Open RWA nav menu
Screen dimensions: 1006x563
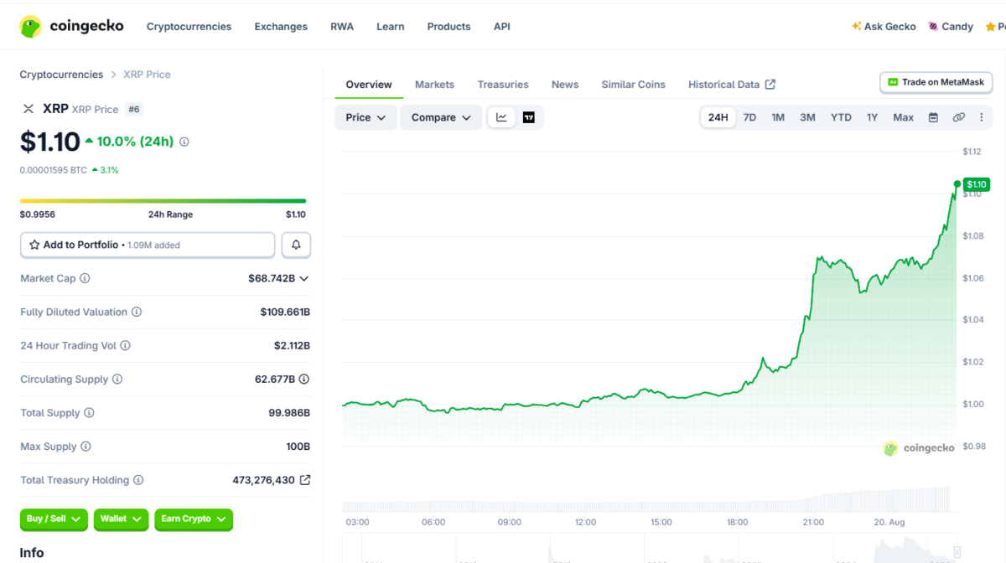tap(342, 27)
